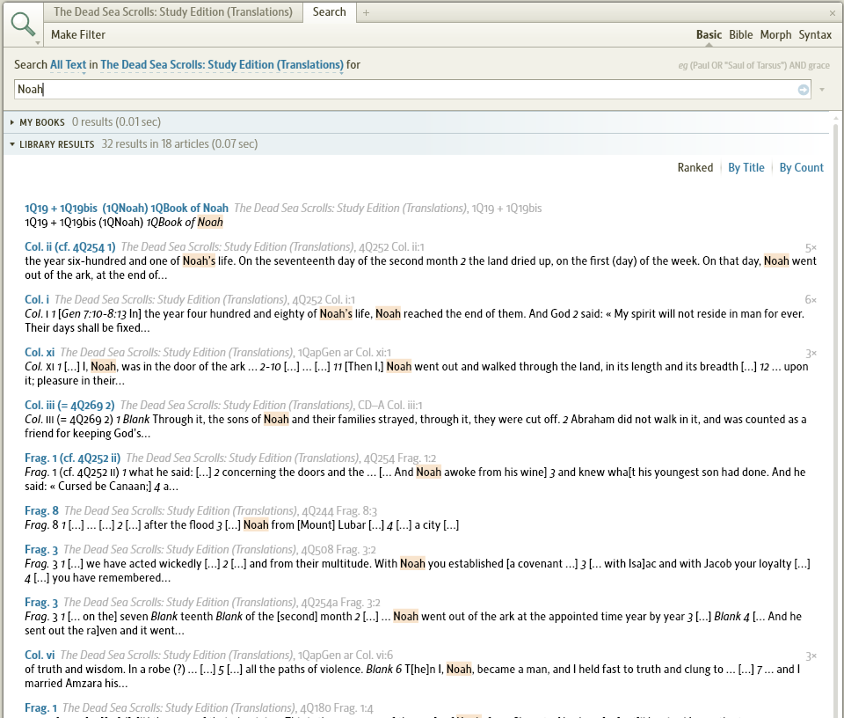Click the 5× count on Col. ii result

tap(811, 248)
